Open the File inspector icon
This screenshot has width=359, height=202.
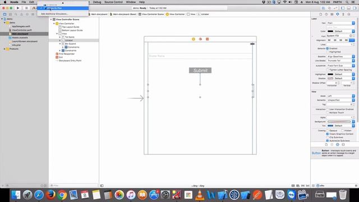coord(320,14)
